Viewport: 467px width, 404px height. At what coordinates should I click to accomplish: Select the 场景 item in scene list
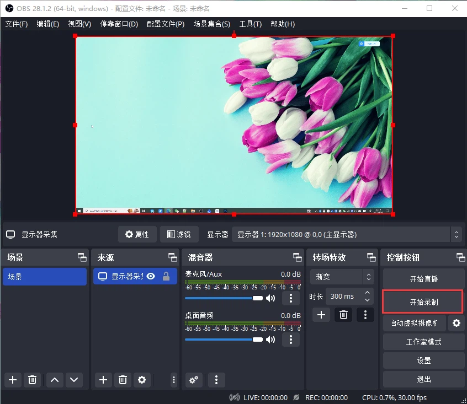(x=45, y=277)
